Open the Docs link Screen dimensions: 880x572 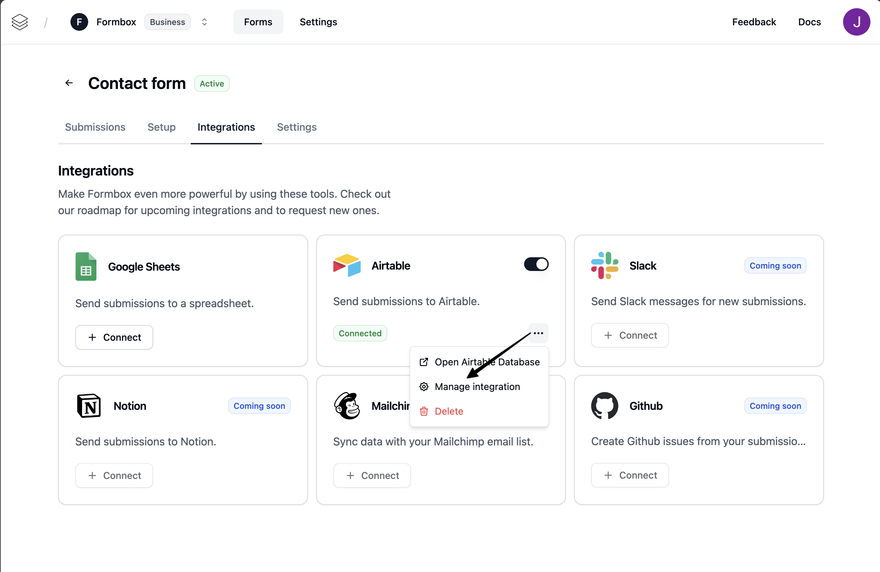click(x=809, y=22)
